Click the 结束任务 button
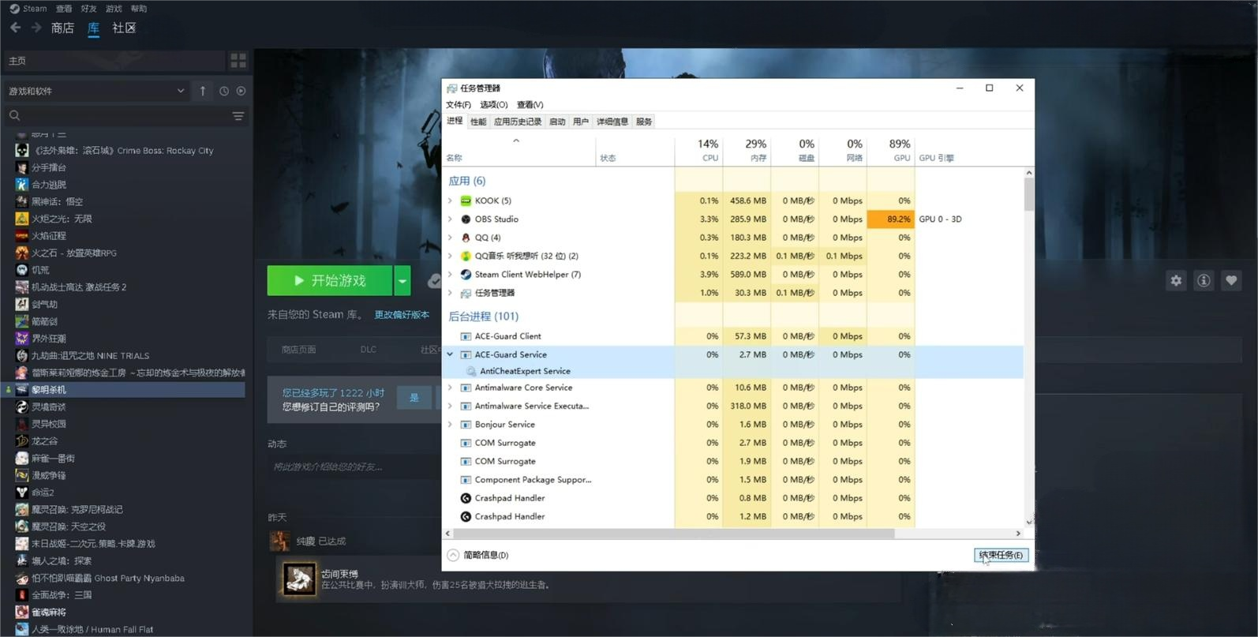1258x637 pixels. coord(1001,555)
